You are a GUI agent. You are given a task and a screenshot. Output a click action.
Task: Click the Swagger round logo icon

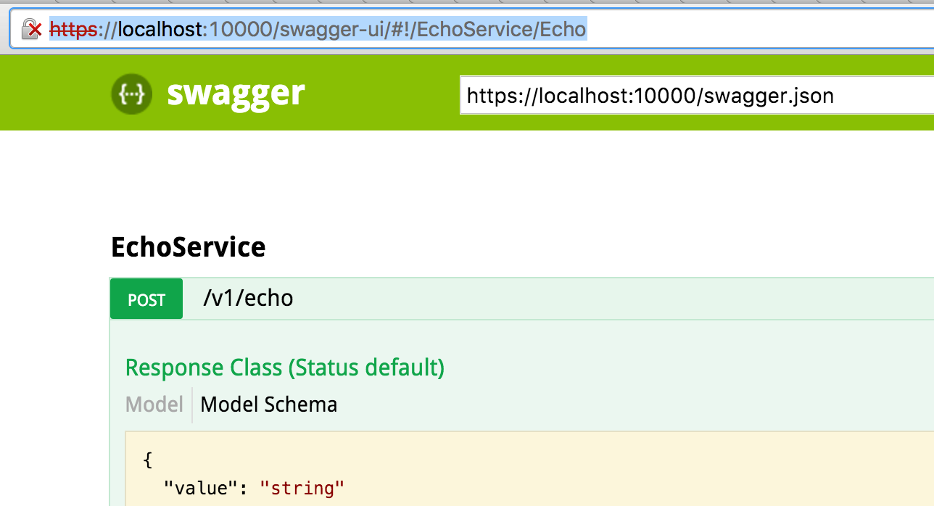coord(131,94)
